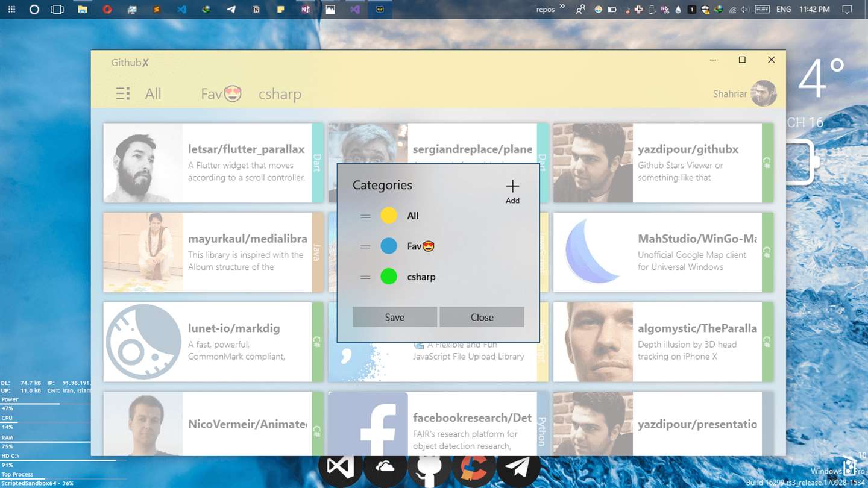This screenshot has width=868, height=488.
Task: Click facebookresearch Facebook logo thumbnail
Action: click(368, 424)
